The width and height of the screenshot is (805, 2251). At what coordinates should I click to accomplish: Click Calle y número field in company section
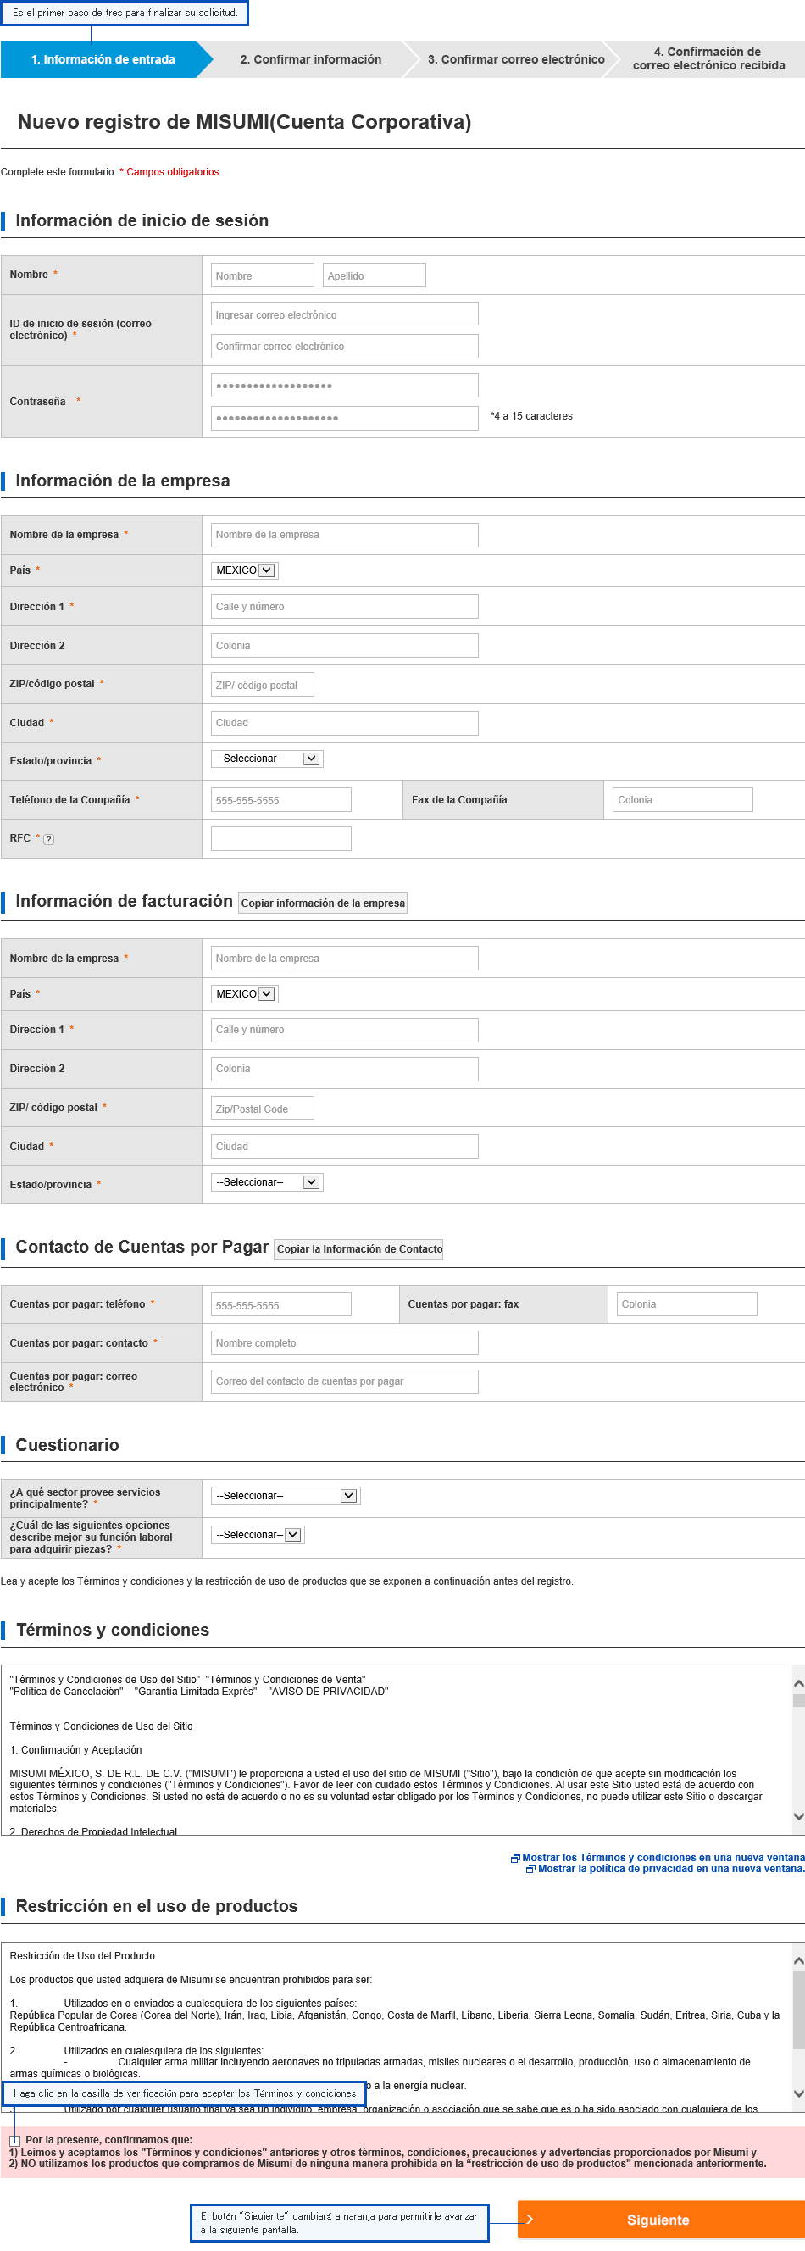[x=344, y=607]
